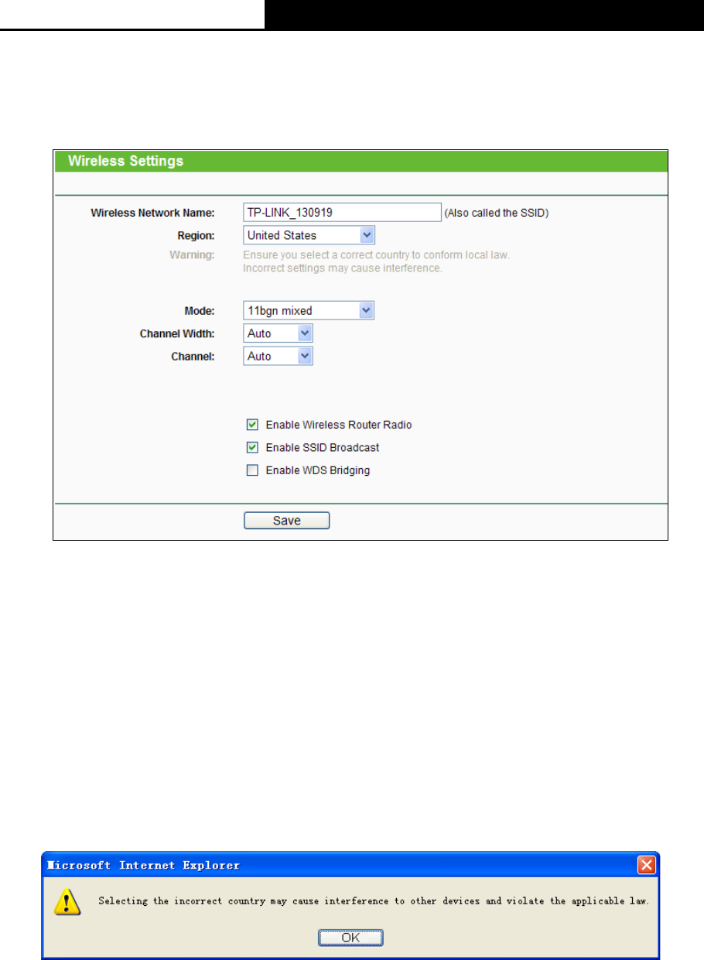Click the Enable WDS Bridging label

[318, 470]
